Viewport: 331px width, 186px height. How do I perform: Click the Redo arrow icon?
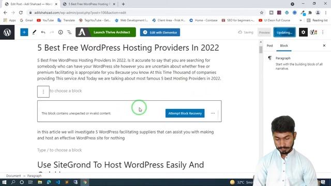52,32
